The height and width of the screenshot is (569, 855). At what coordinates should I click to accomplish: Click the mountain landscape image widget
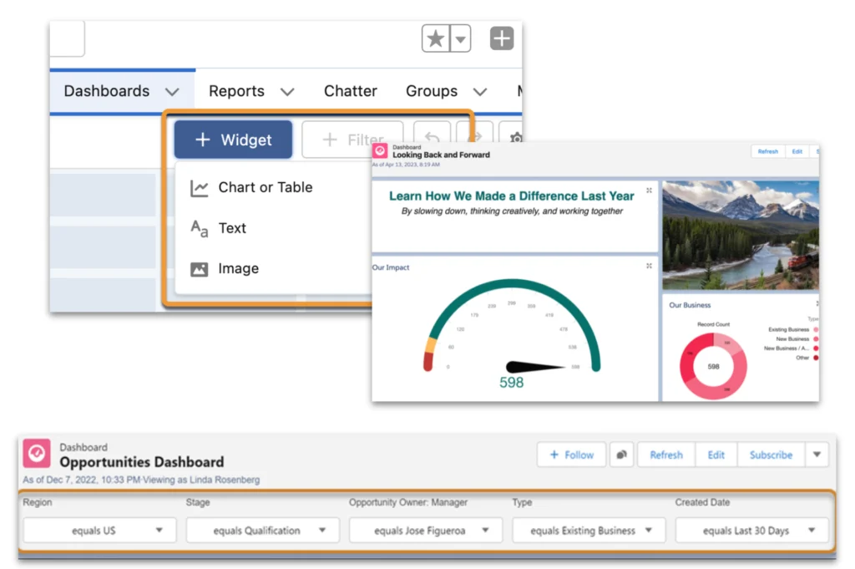click(x=740, y=234)
